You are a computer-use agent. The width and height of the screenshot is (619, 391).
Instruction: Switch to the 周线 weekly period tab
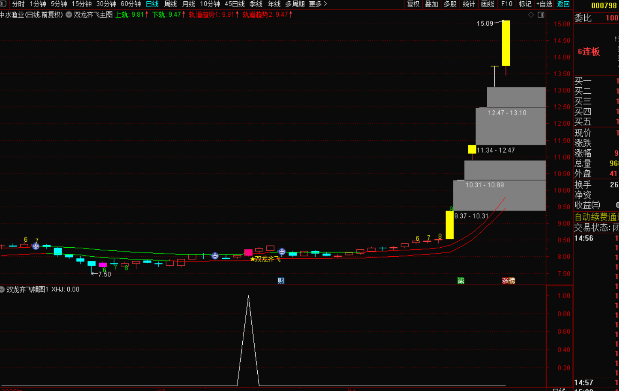[170, 4]
